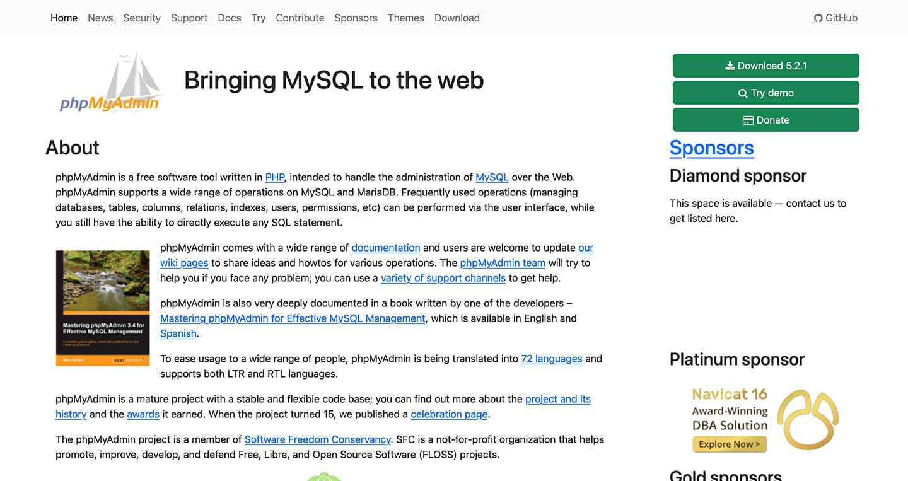Viewport: 908px width, 481px height.
Task: Click the Platinum sponsor heading
Action: click(x=737, y=359)
